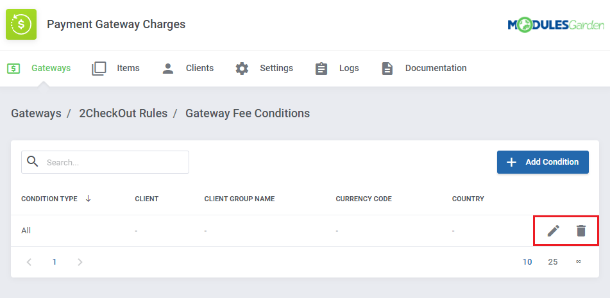Show 25 entries per page
The height and width of the screenshot is (298, 610).
553,262
